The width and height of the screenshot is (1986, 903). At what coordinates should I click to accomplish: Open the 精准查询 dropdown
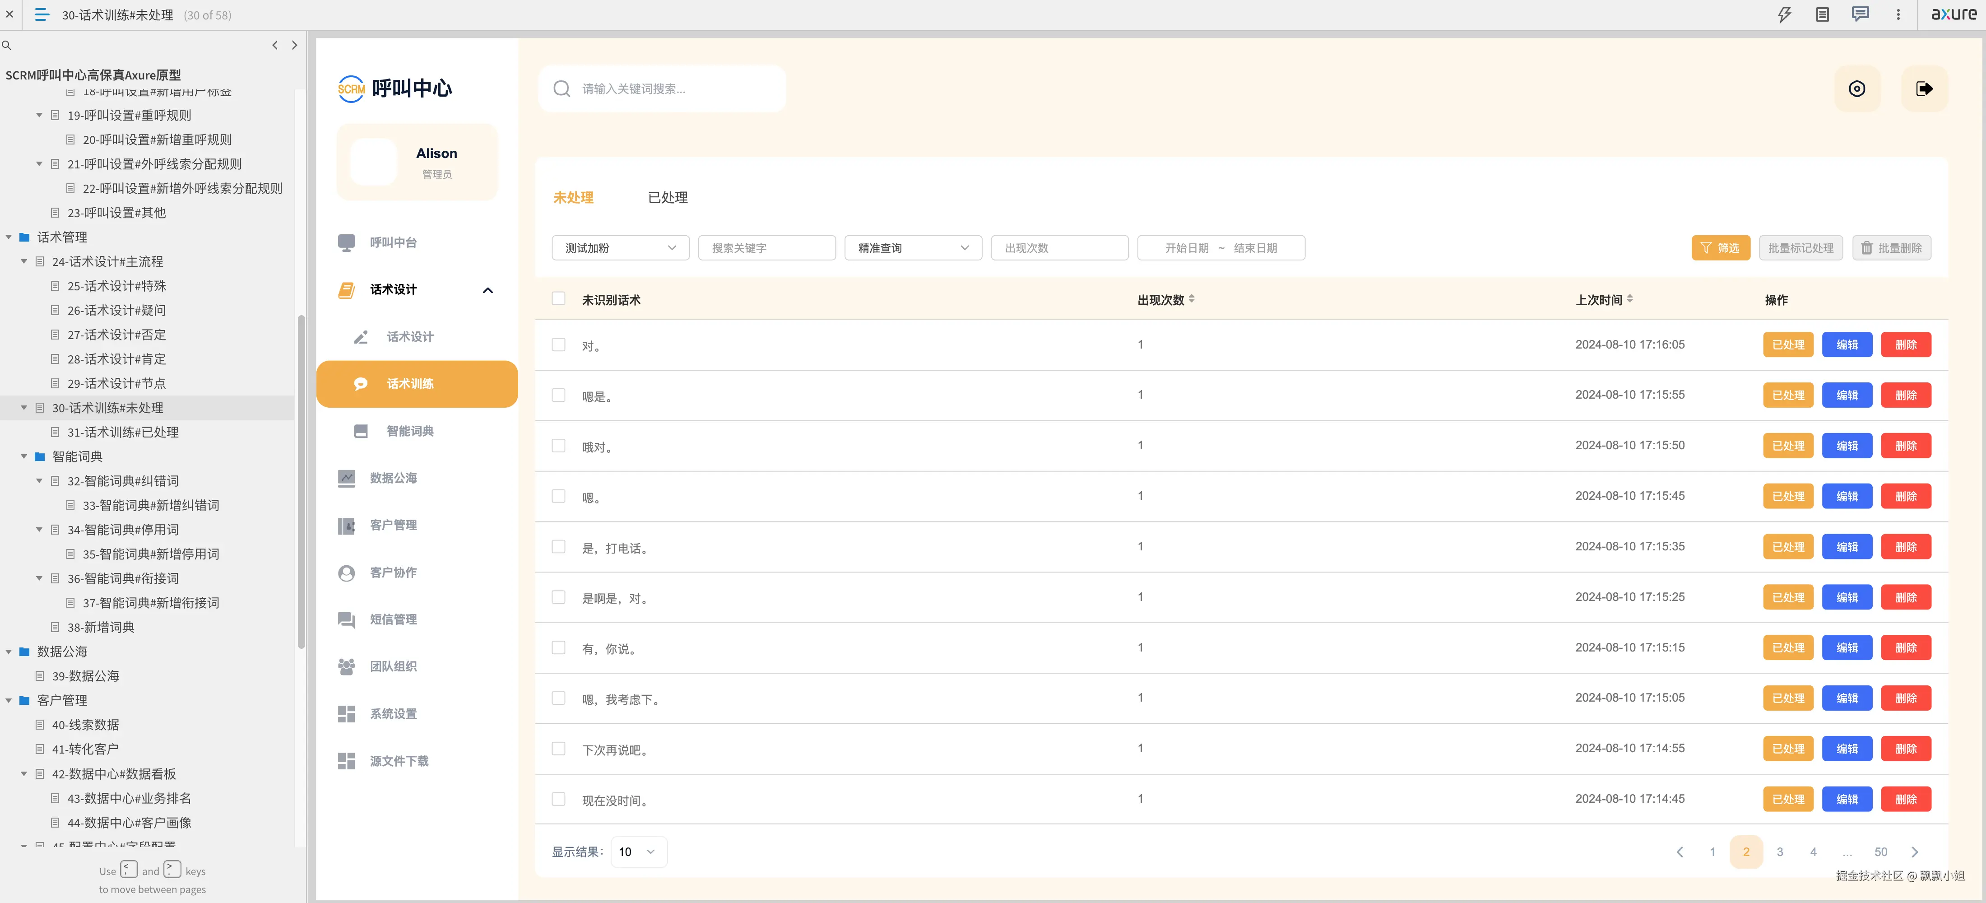tap(913, 247)
